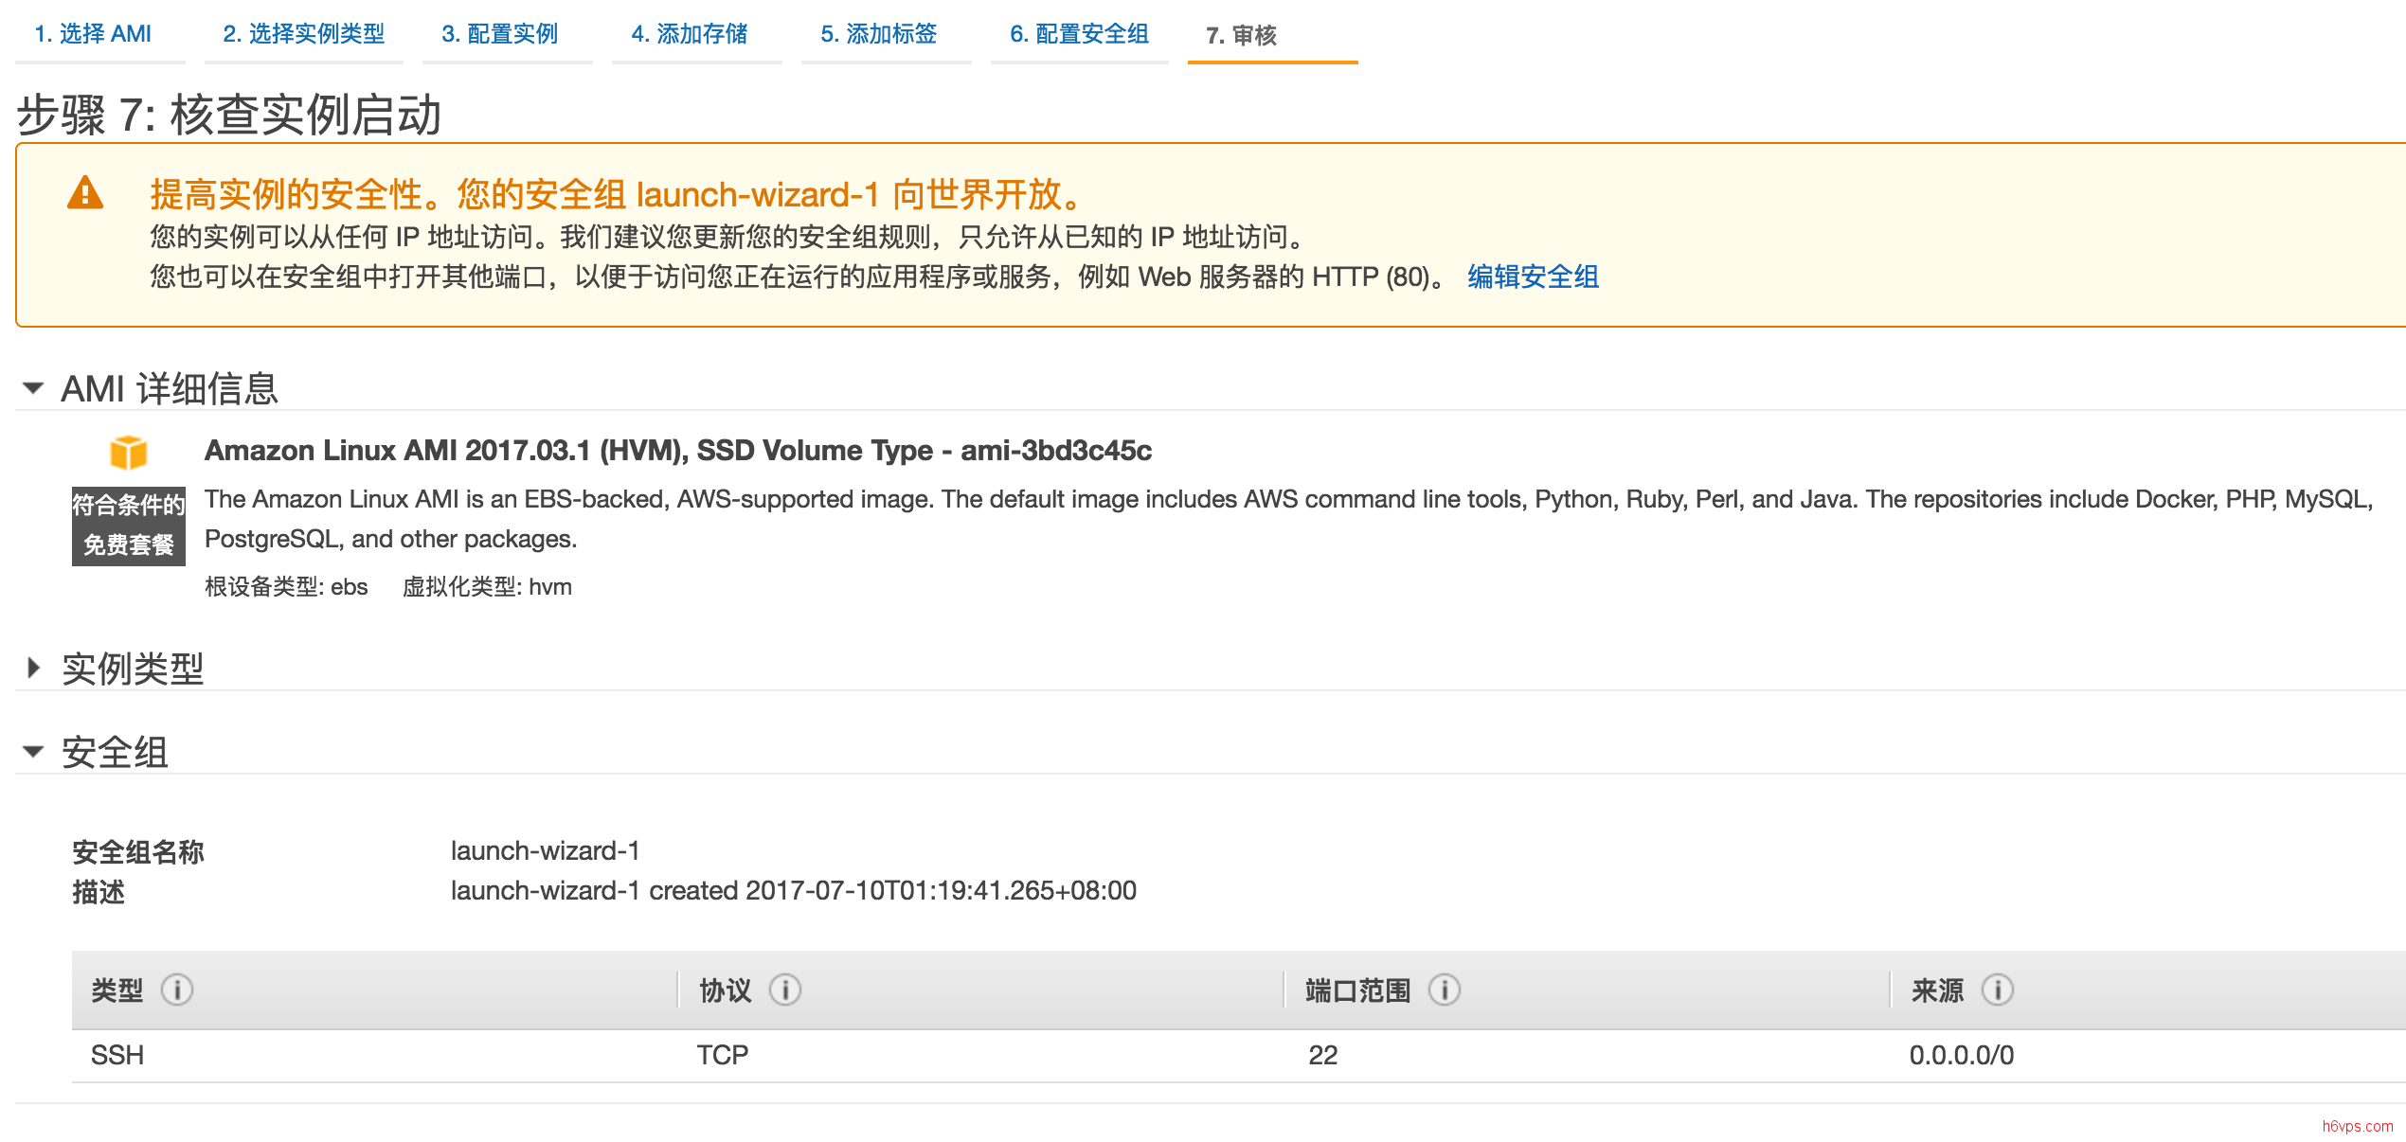
Task: Click the TCP protocol cell
Action: click(723, 1055)
